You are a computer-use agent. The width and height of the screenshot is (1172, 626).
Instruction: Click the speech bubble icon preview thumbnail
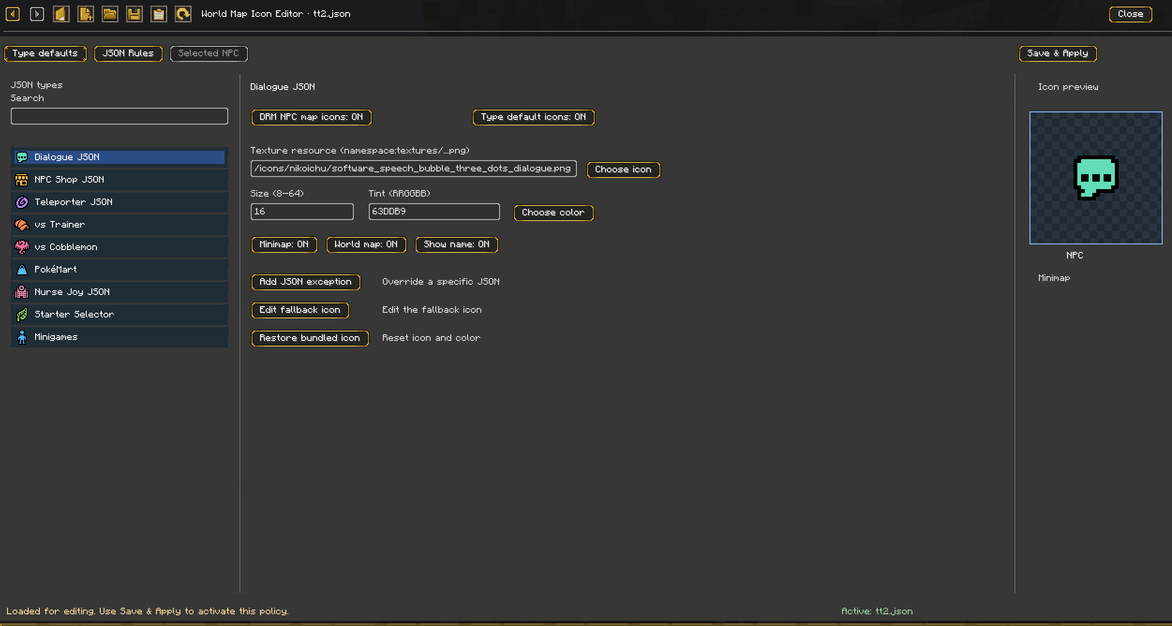[1096, 178]
